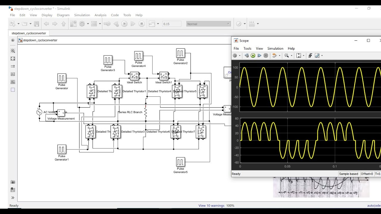Open Scope window Tools menu
Image resolution: width=381 pixels, height=214 pixels.
pyautogui.click(x=247, y=48)
